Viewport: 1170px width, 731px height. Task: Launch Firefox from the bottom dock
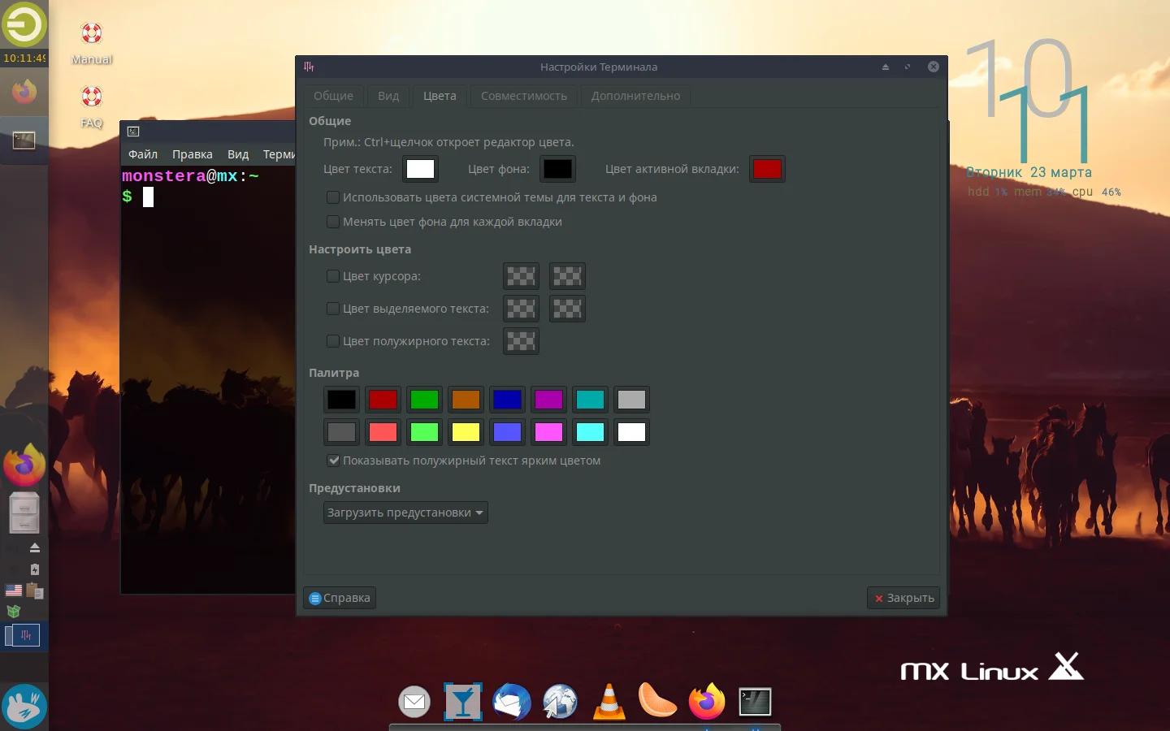pyautogui.click(x=706, y=701)
